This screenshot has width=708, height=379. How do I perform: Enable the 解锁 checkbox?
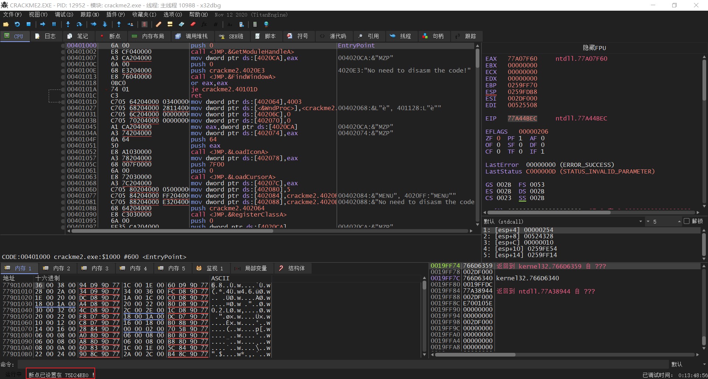tap(686, 221)
